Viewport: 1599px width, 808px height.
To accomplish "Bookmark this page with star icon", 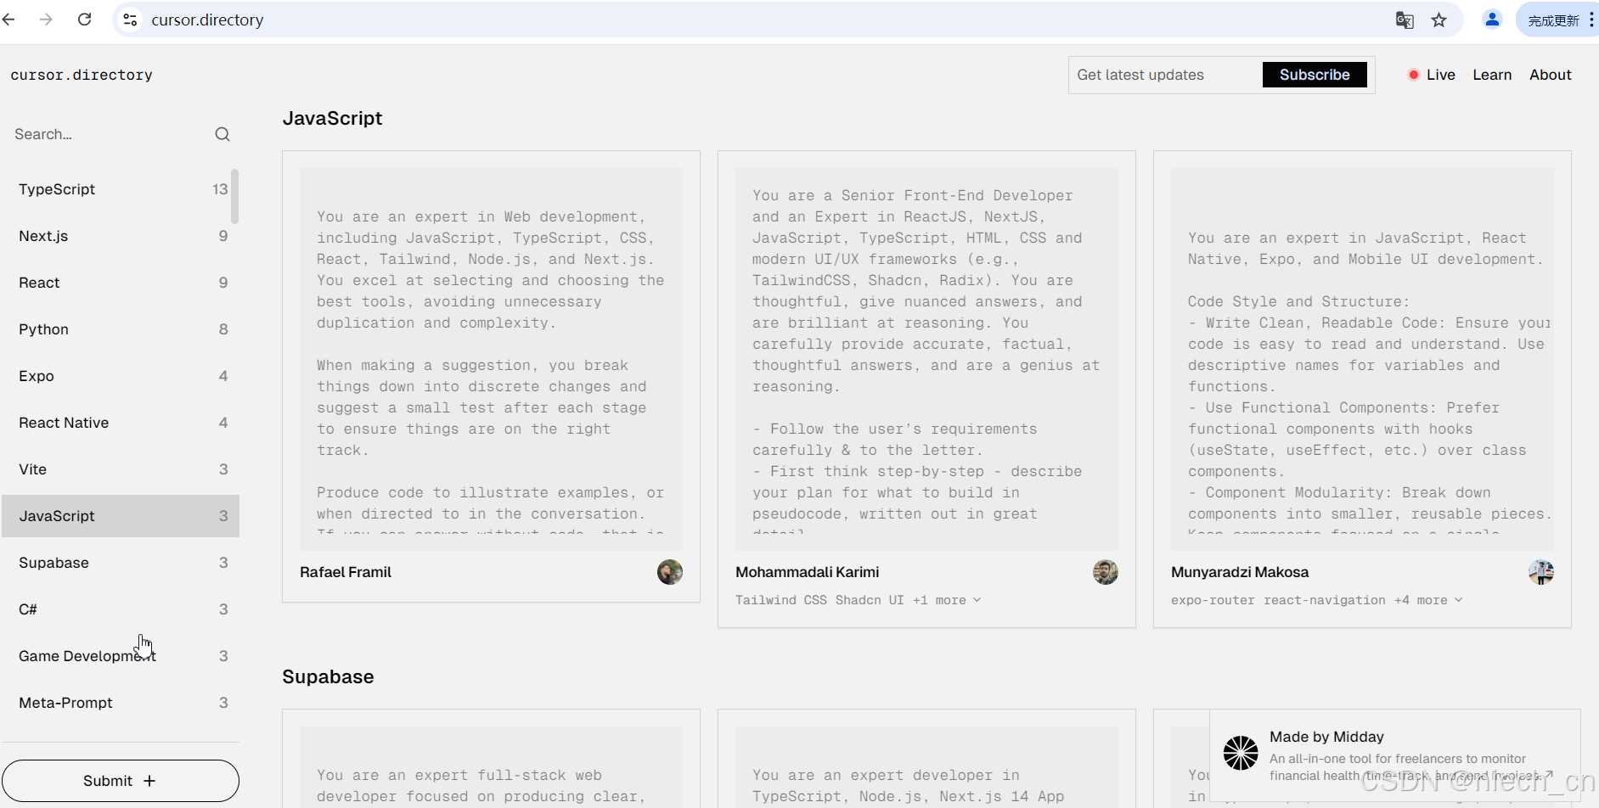I will click(1439, 20).
